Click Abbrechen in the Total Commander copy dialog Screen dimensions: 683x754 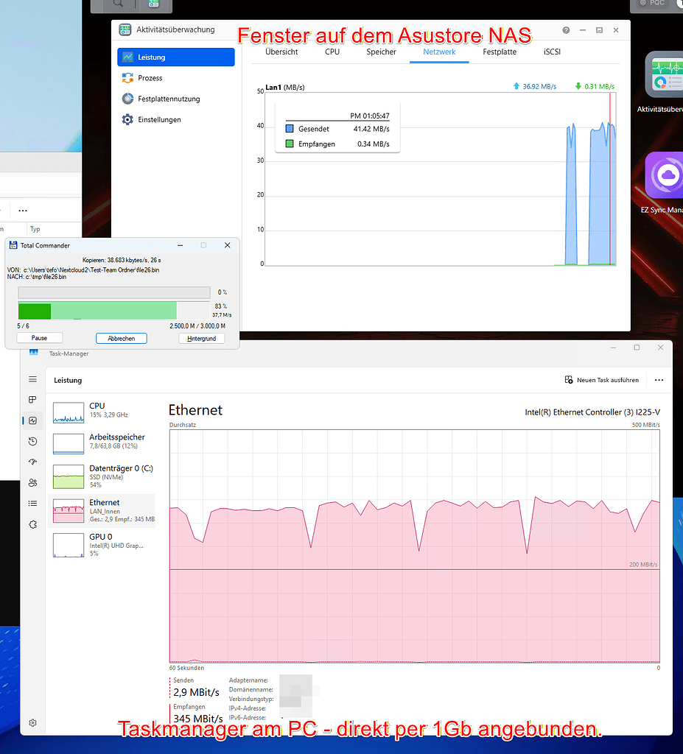coord(121,338)
